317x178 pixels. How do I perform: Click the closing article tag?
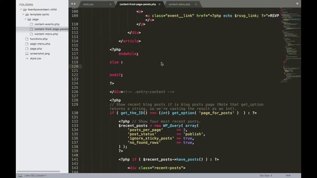tap(130, 41)
